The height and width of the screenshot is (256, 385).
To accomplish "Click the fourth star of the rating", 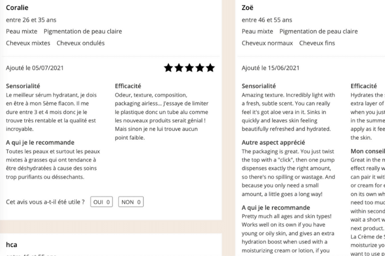I will pos(200,68).
